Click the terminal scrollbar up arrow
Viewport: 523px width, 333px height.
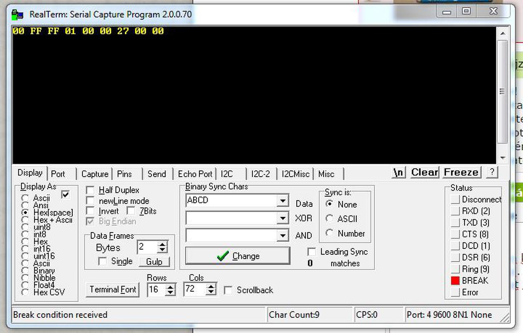pos(502,33)
